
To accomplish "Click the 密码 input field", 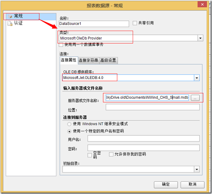I will [x=144, y=148].
